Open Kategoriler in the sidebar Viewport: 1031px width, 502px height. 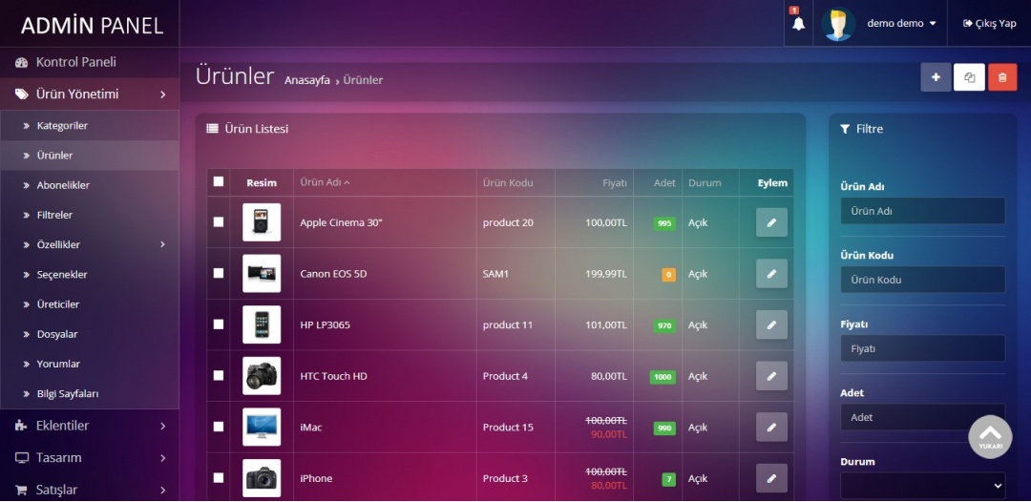(x=62, y=126)
